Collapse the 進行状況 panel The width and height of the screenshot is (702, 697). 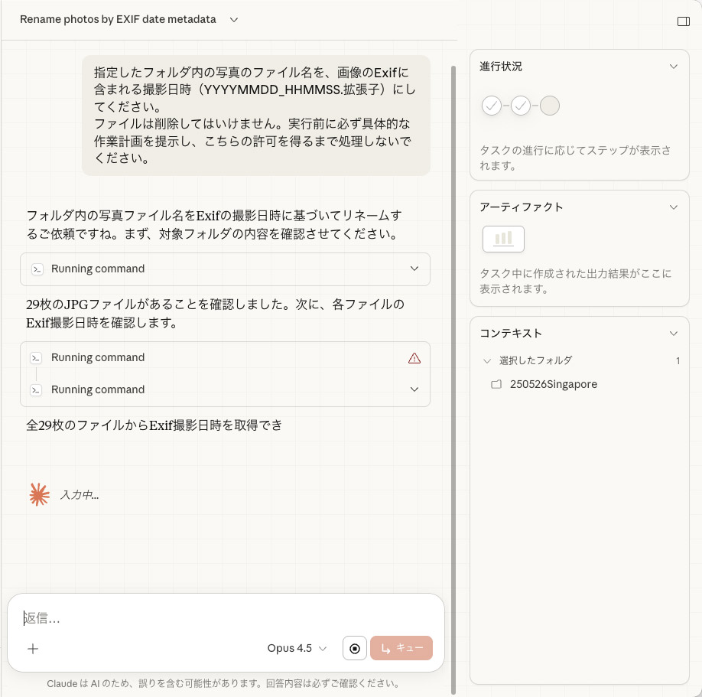674,67
